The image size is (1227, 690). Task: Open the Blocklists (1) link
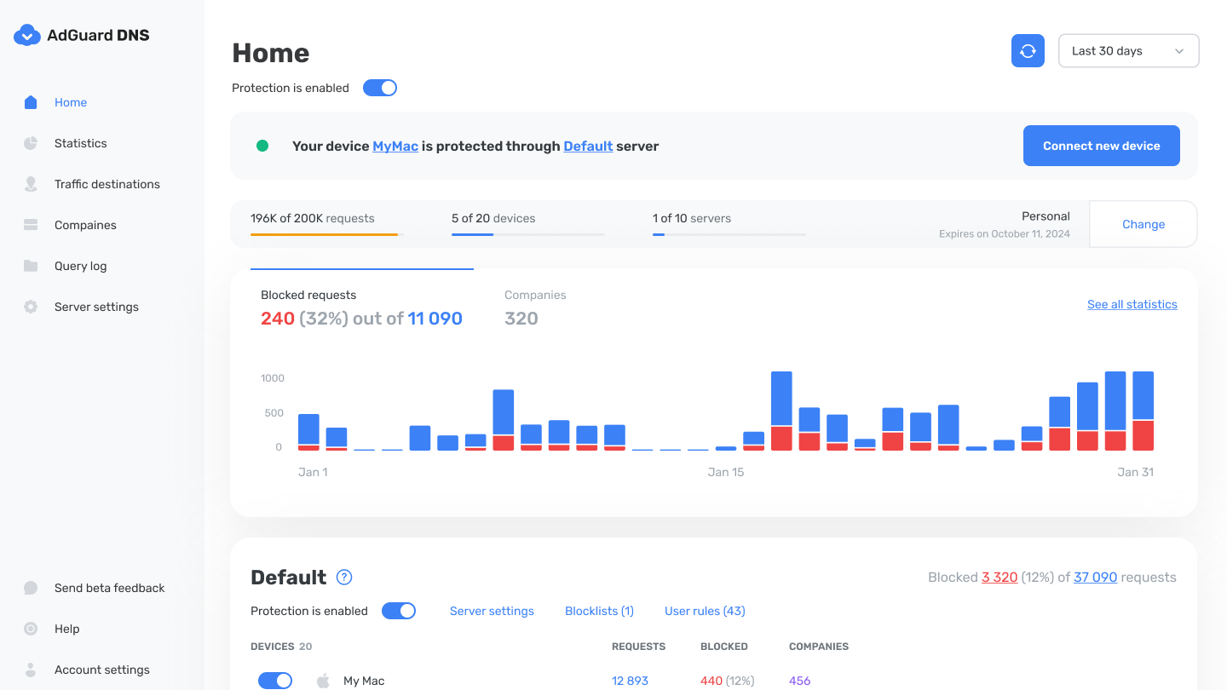[599, 611]
